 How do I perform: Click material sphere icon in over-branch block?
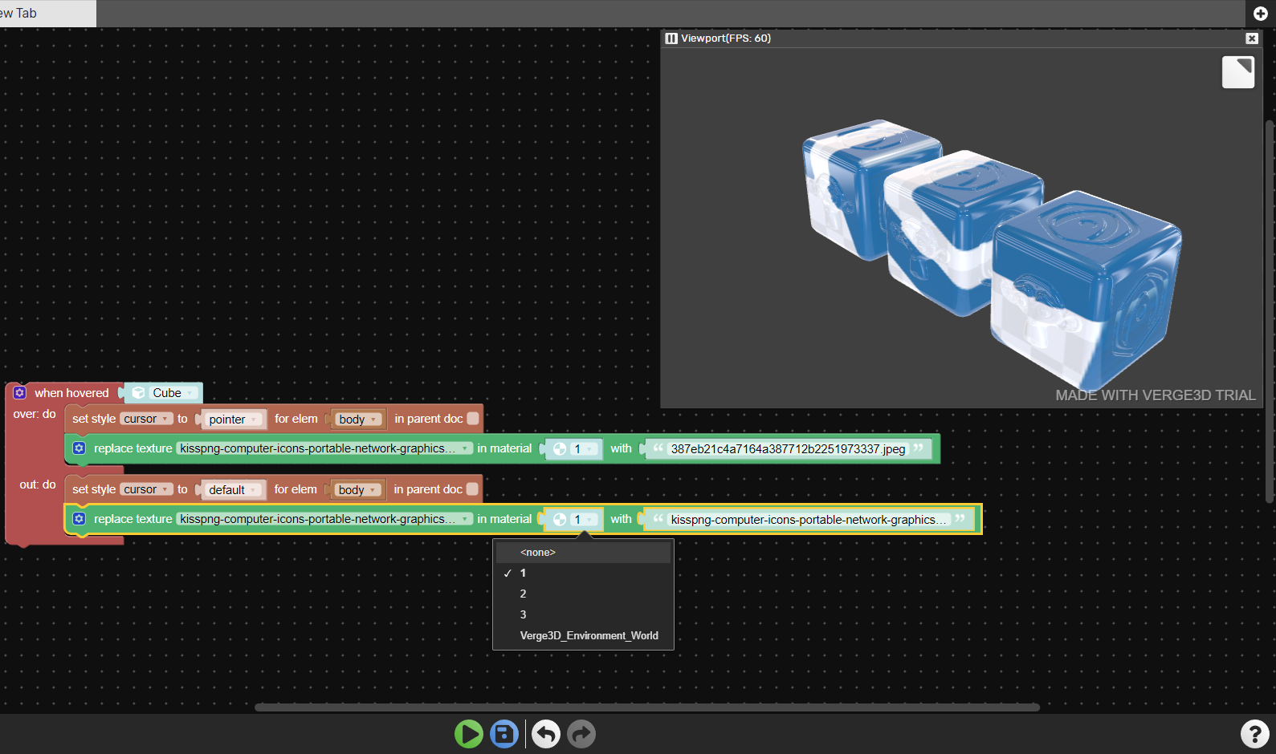tap(560, 449)
